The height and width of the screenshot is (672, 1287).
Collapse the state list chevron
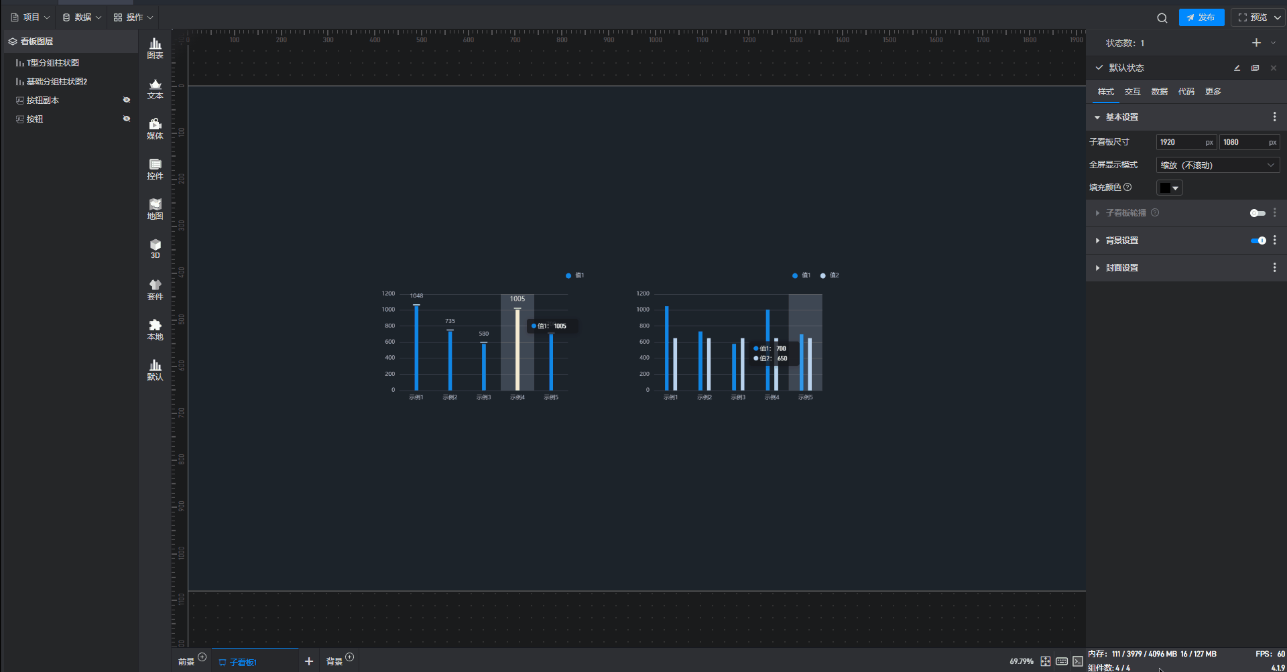[1274, 43]
